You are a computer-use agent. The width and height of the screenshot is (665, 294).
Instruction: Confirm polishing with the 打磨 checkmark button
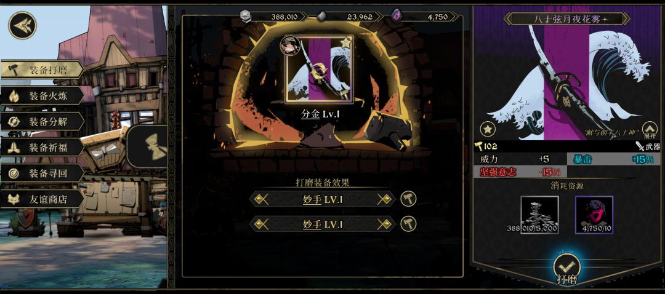click(566, 269)
